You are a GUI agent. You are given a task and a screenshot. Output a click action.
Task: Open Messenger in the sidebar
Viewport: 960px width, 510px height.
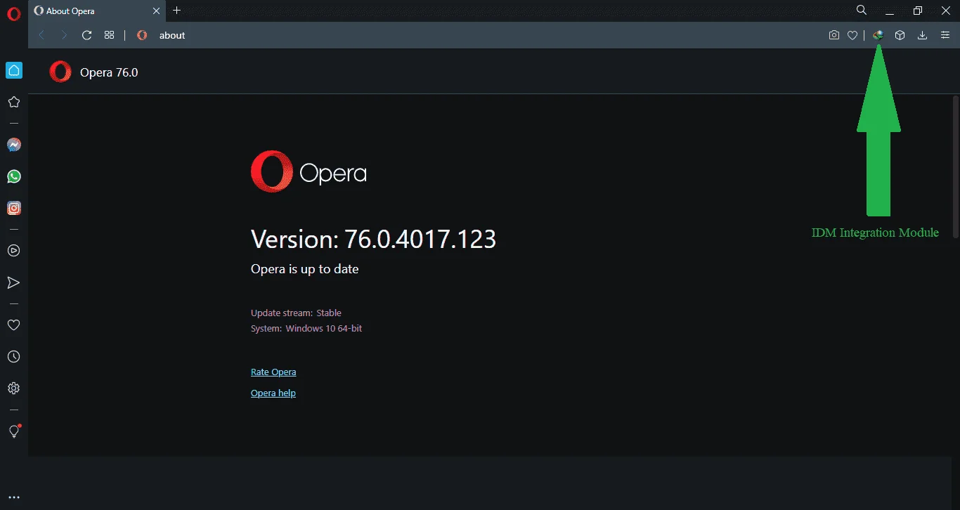coord(13,145)
